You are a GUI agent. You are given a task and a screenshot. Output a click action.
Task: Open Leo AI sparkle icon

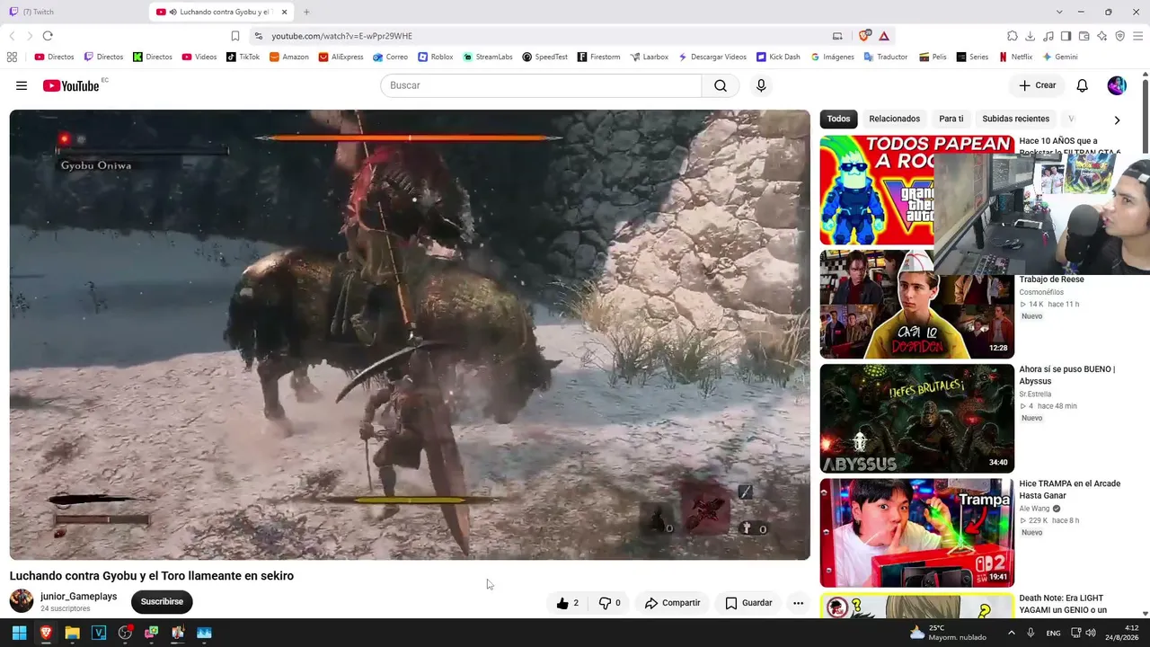1101,36
